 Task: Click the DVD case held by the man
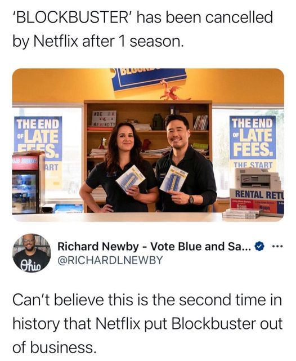174,179
